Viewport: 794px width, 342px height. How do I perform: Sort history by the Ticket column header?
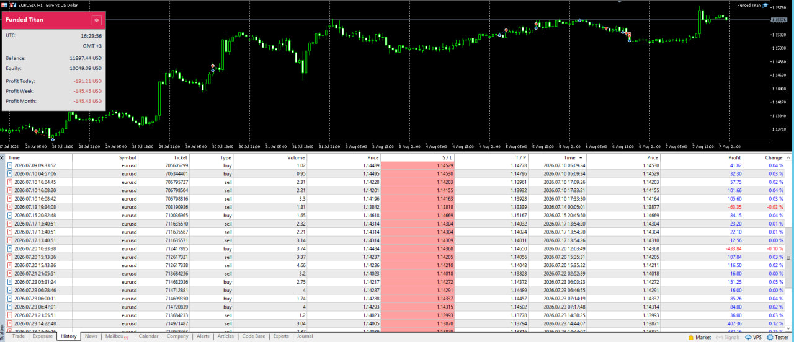tap(164, 157)
